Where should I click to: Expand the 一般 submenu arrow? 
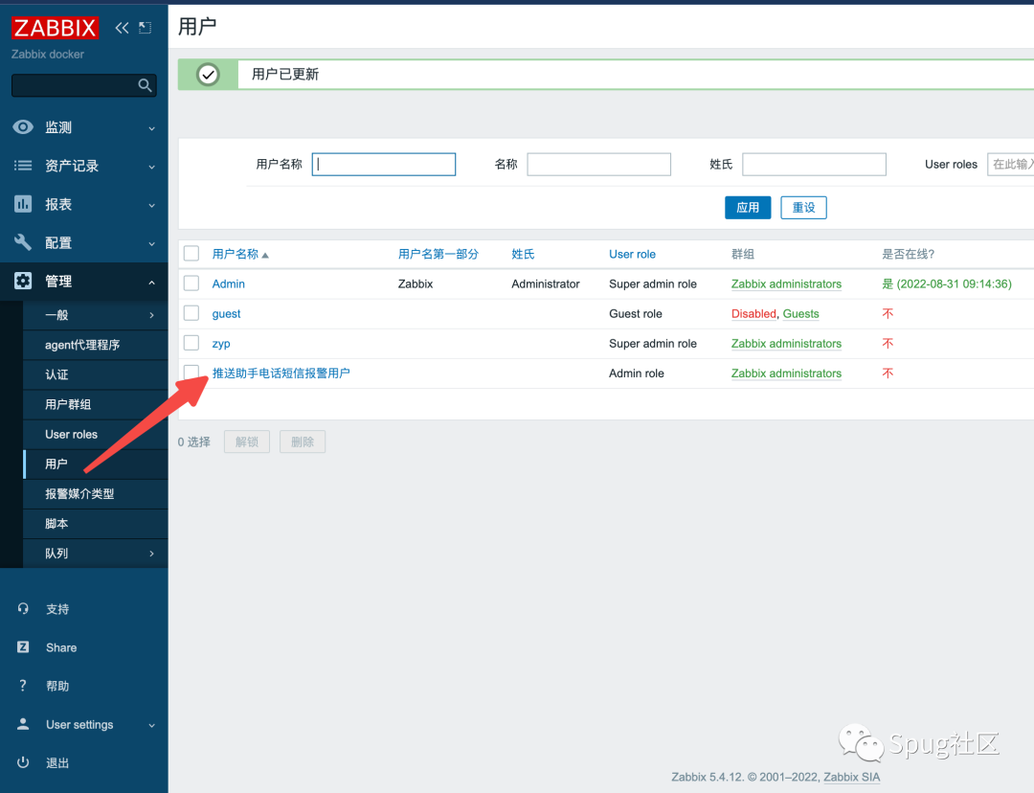coord(151,315)
